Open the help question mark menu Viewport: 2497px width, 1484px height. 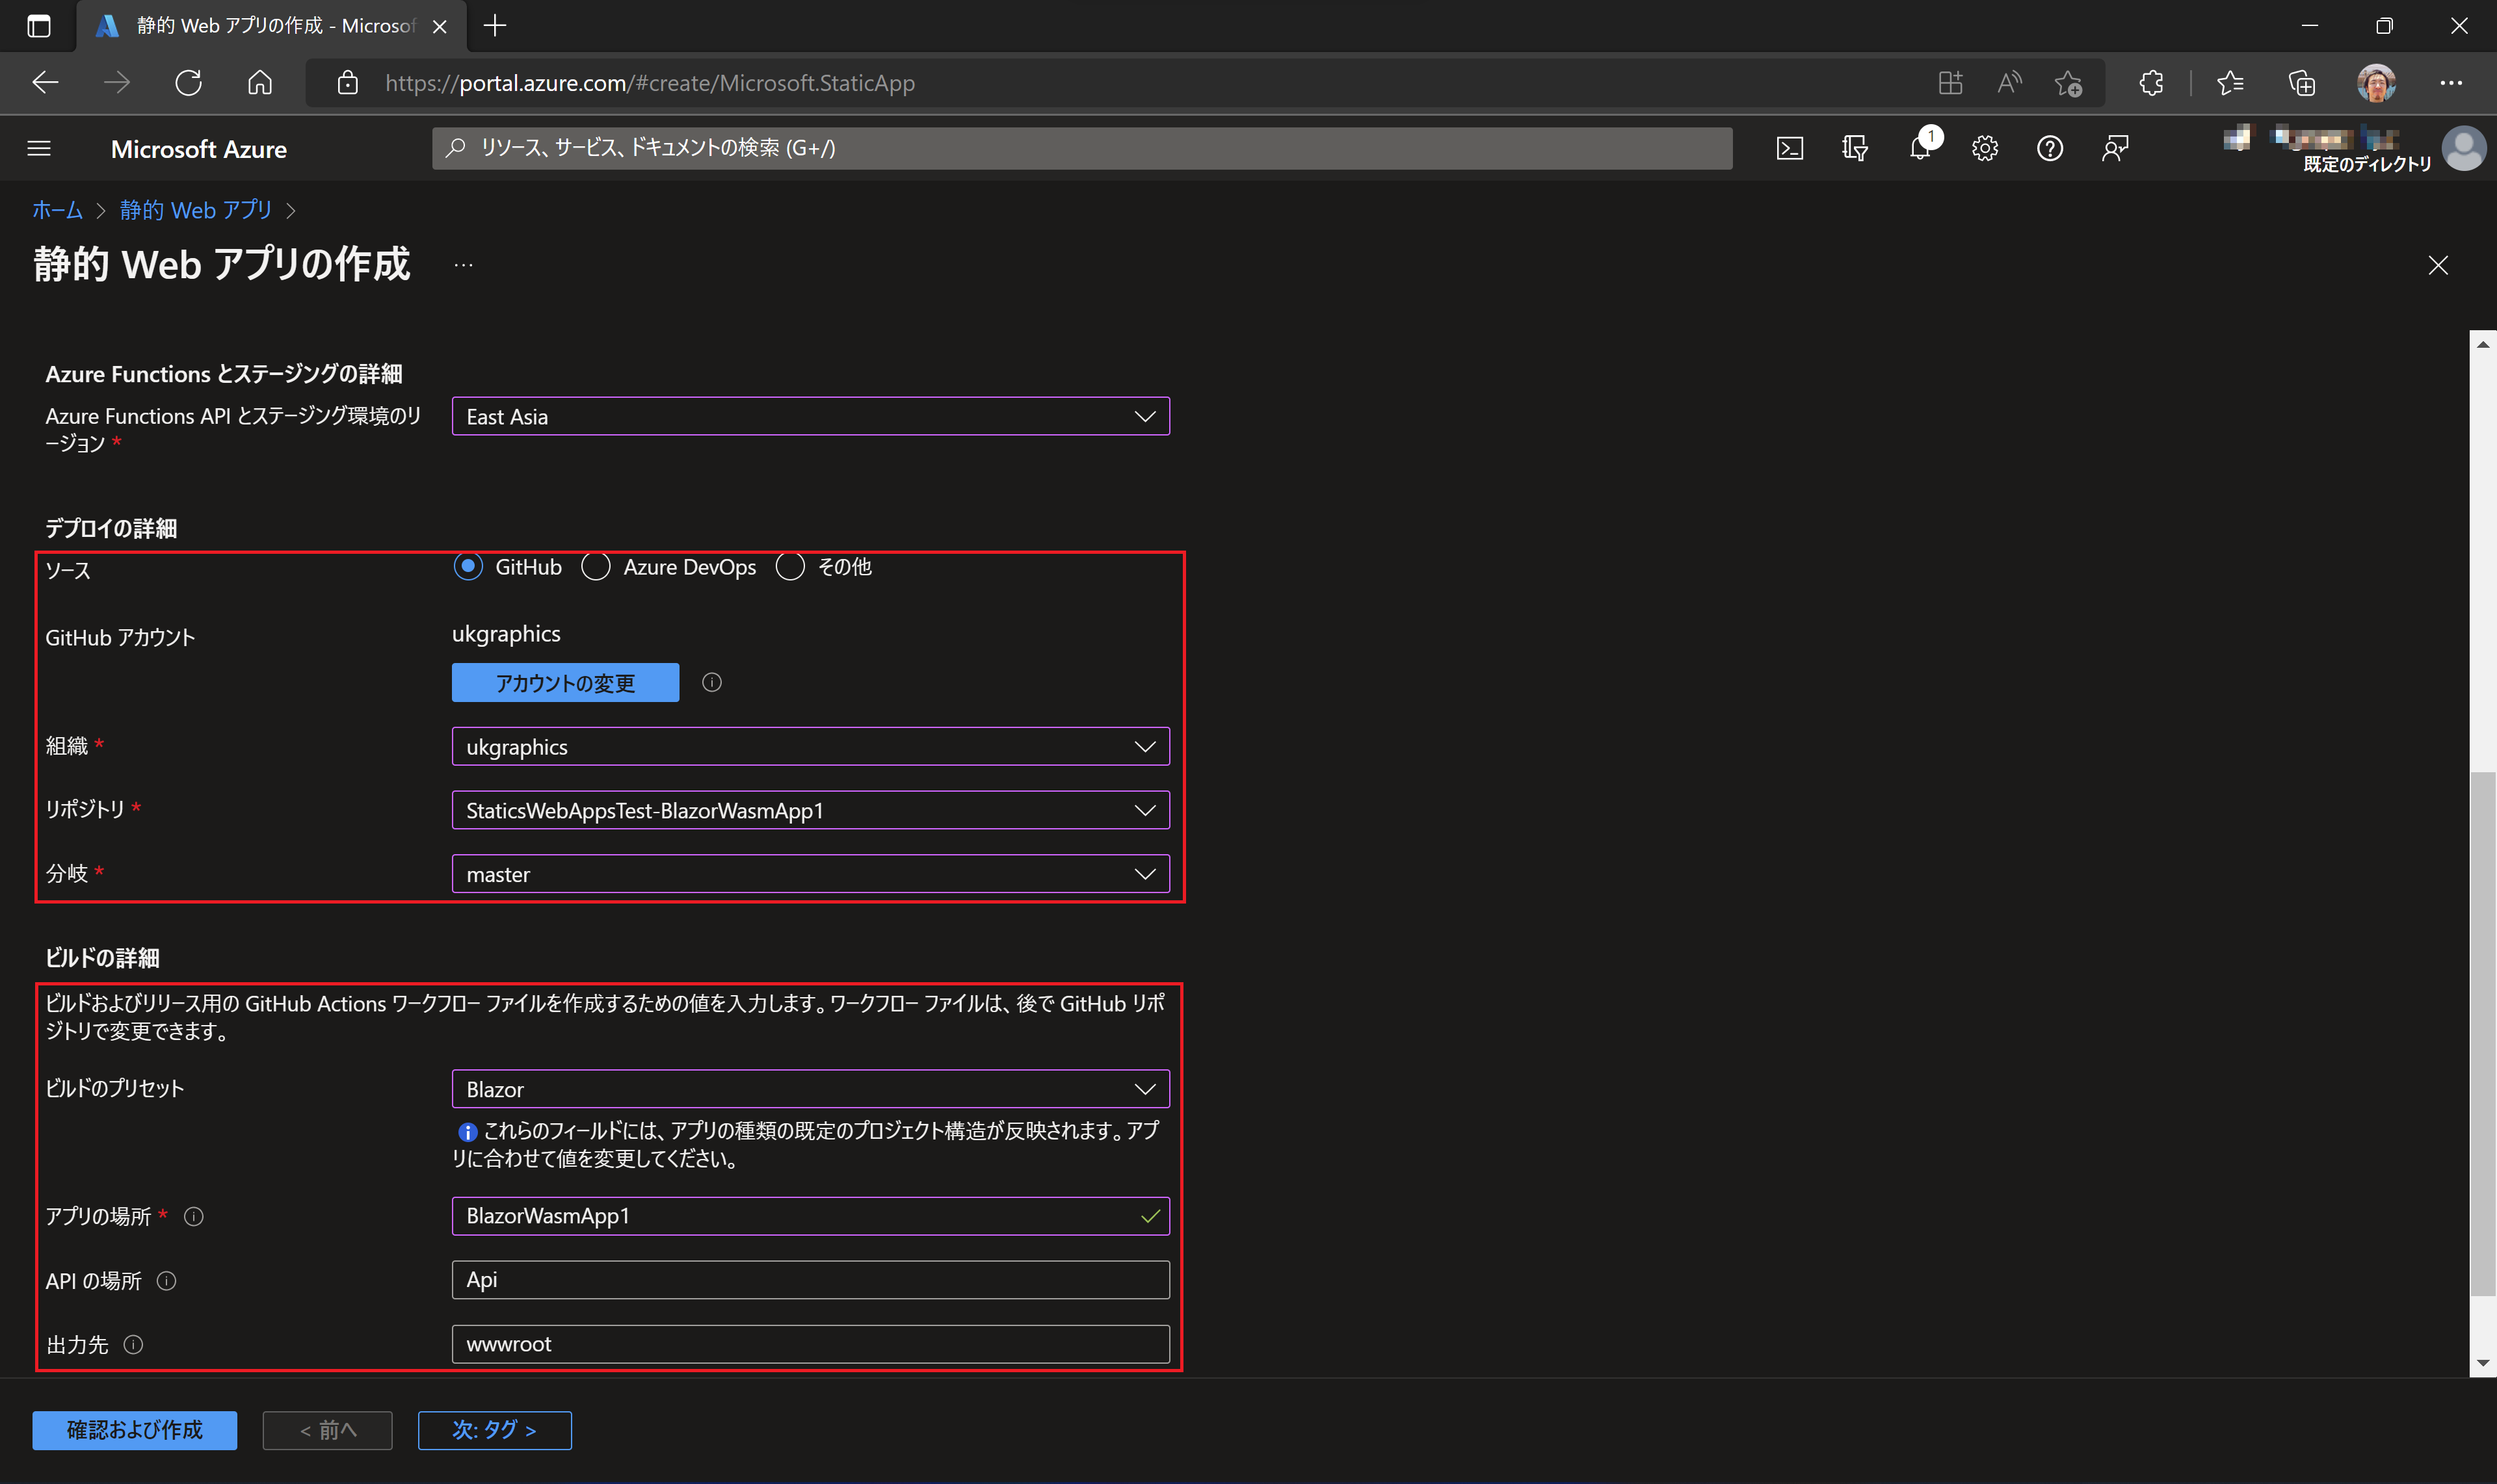coord(2050,148)
